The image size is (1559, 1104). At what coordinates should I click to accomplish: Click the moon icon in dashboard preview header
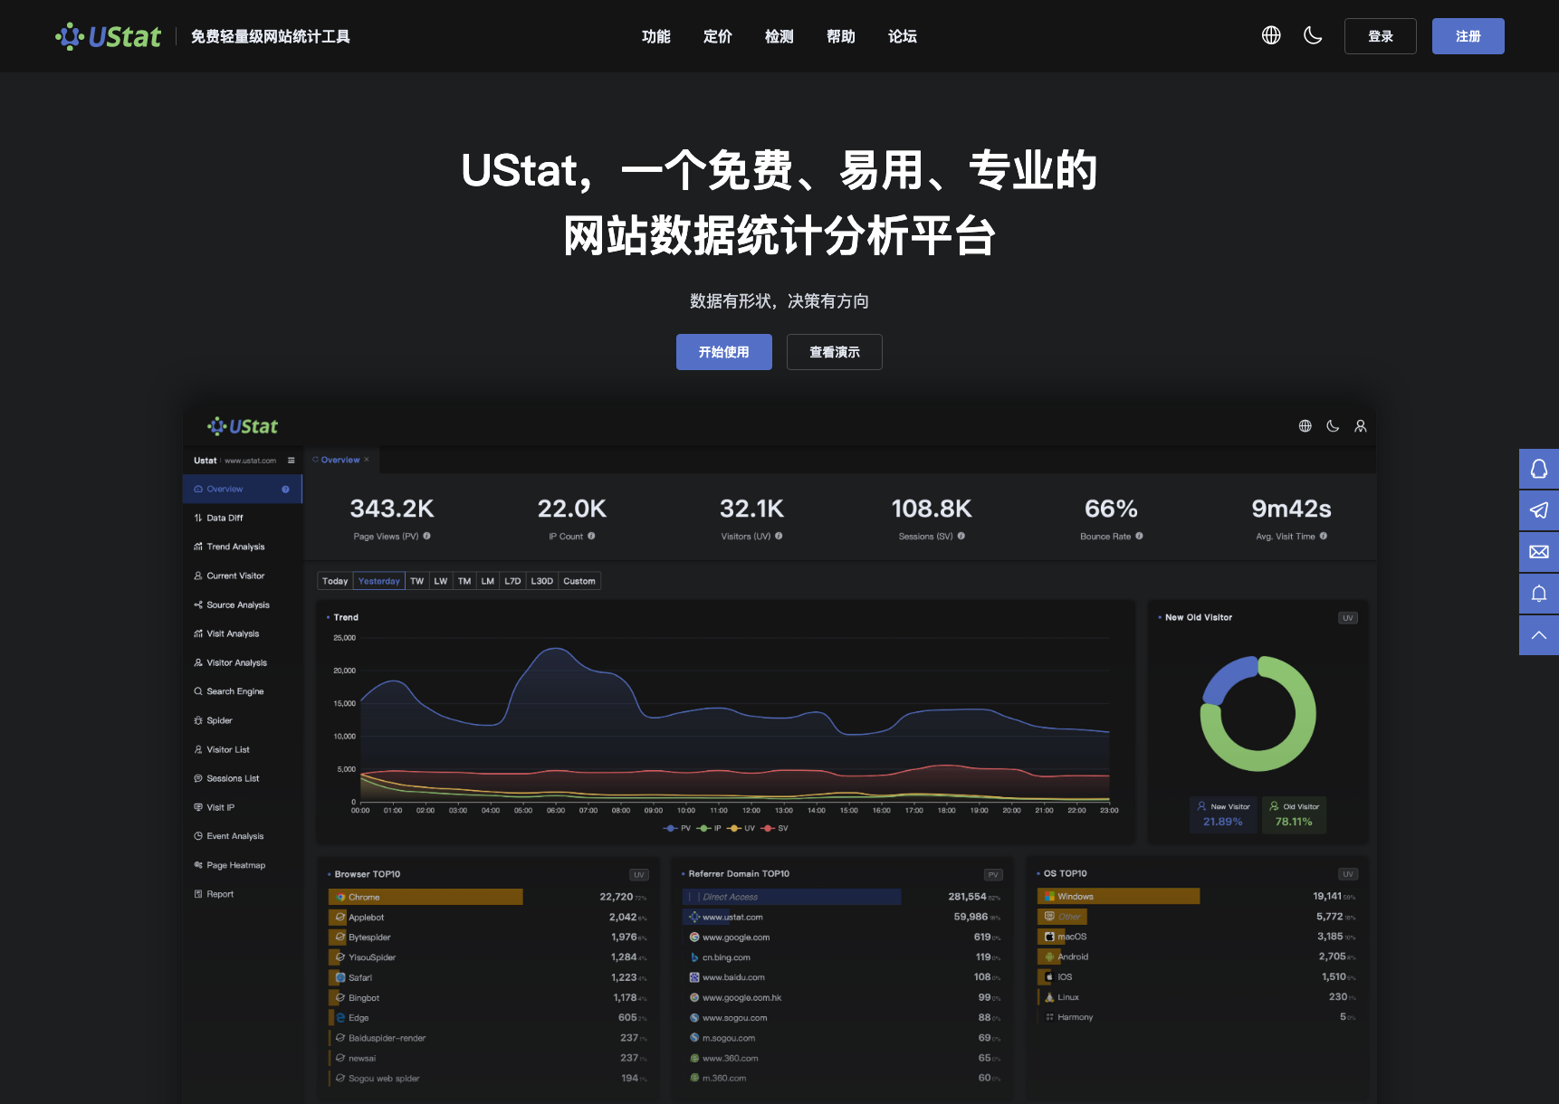pyautogui.click(x=1333, y=426)
